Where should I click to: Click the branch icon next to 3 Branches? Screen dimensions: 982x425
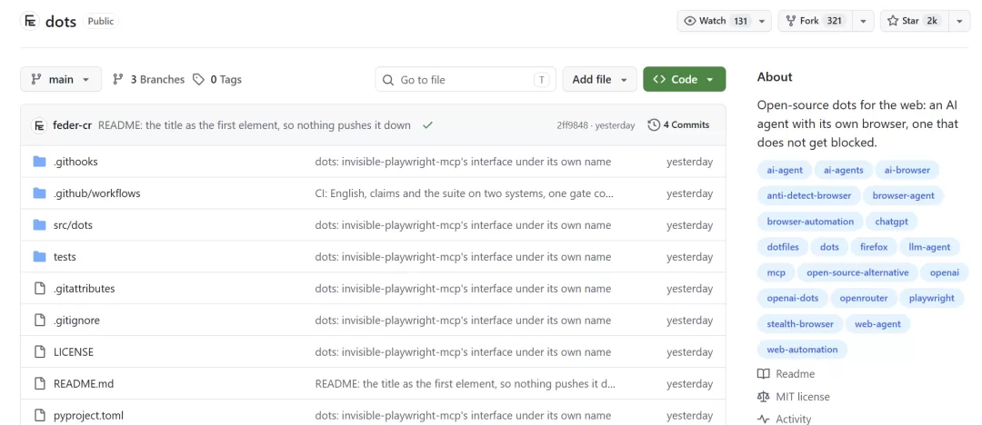[117, 80]
